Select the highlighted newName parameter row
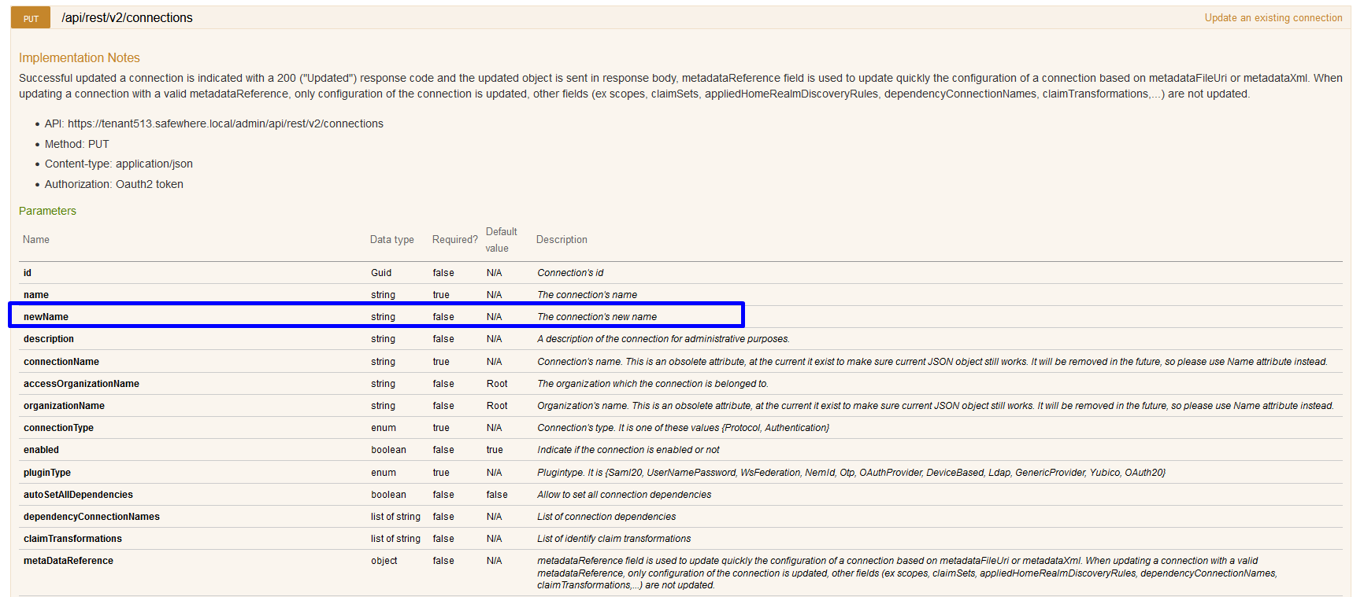The height and width of the screenshot is (597, 1353). coord(376,316)
